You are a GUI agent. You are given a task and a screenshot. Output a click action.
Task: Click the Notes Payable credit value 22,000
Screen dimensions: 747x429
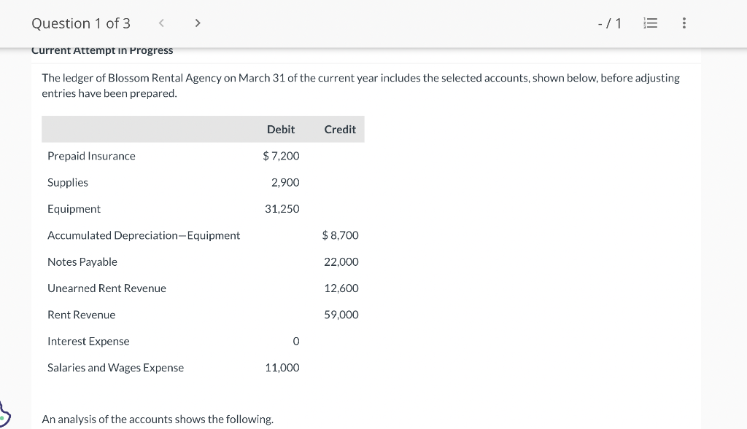[341, 261]
